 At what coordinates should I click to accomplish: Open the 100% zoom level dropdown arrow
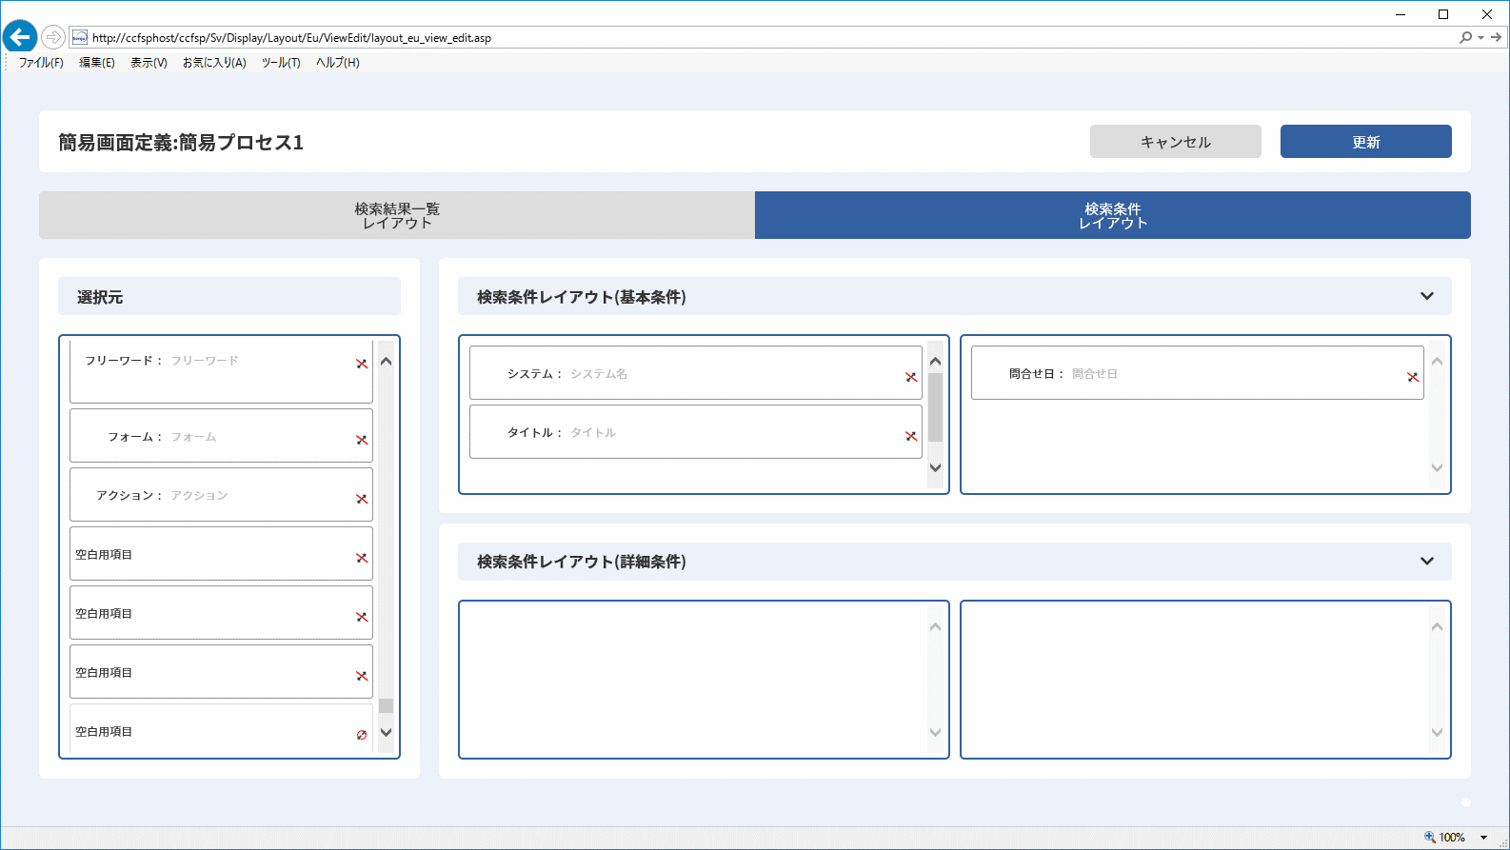pos(1483,838)
